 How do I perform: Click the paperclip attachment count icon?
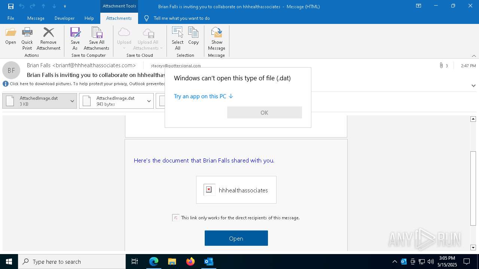click(x=441, y=65)
